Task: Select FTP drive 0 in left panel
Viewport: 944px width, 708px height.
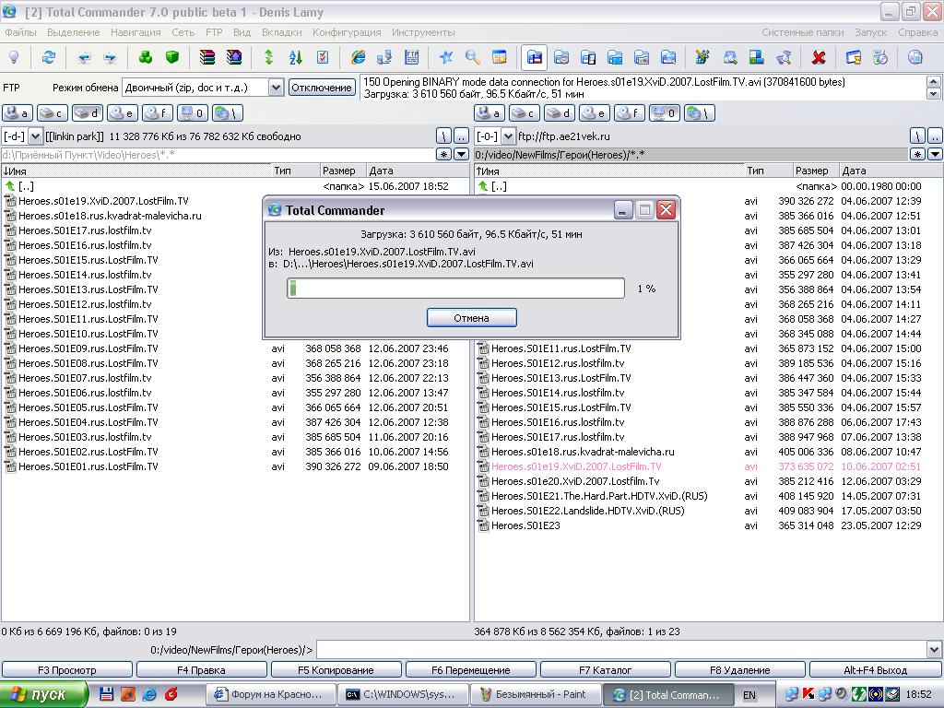Action: click(x=194, y=112)
